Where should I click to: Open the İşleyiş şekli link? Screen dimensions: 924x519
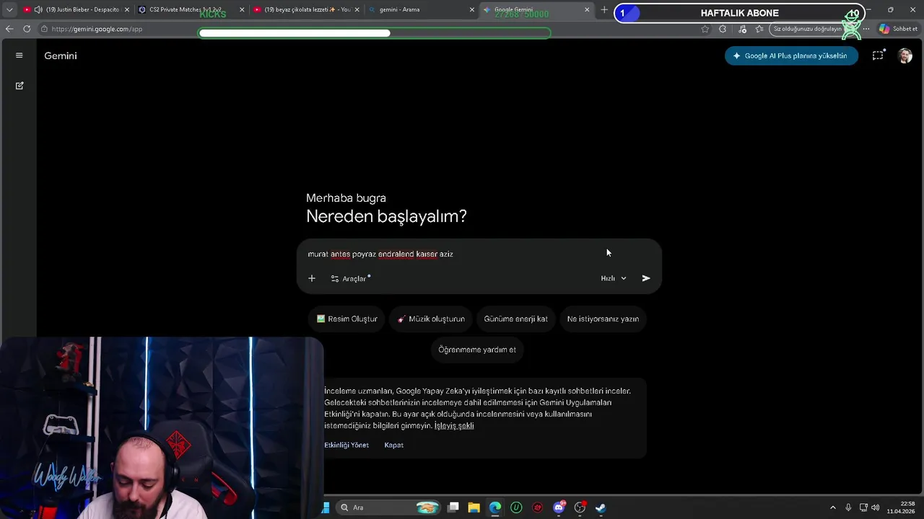(x=454, y=425)
